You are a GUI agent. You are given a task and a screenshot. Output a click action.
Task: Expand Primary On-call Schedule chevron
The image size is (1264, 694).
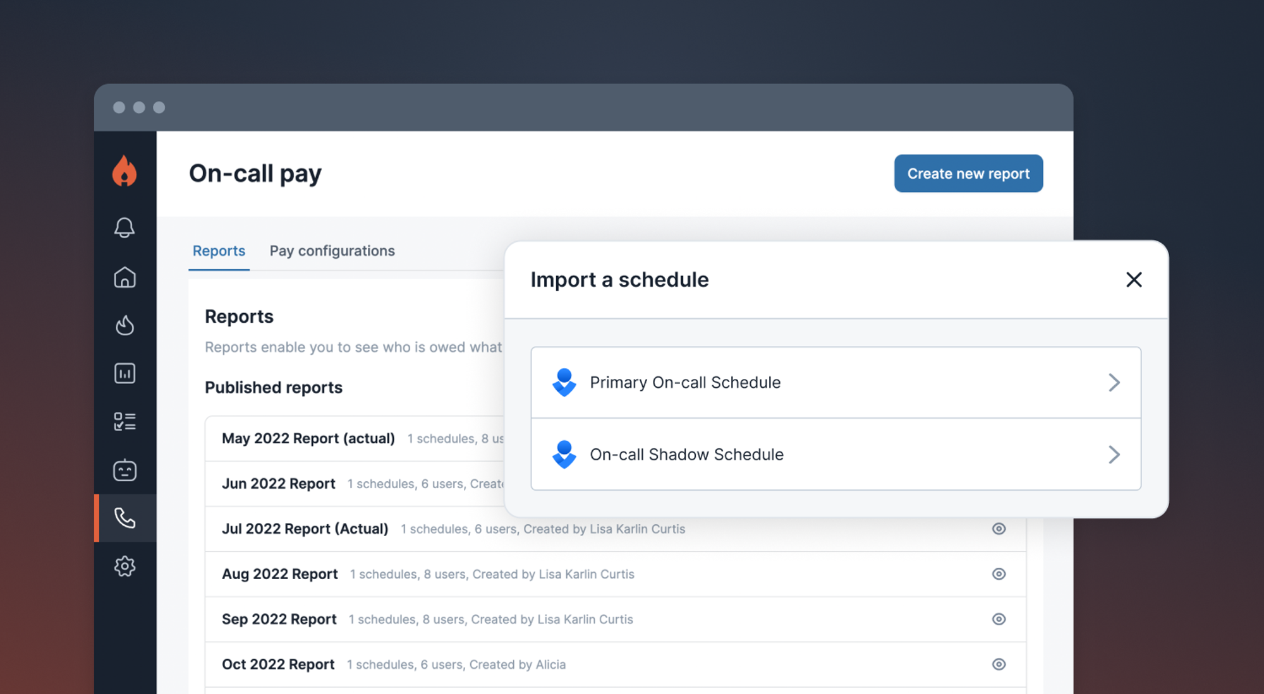1114,383
